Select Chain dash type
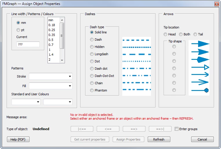The width and height of the screenshot is (221, 149). (92, 83)
